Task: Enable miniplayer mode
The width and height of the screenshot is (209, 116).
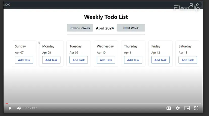Action: (187, 108)
